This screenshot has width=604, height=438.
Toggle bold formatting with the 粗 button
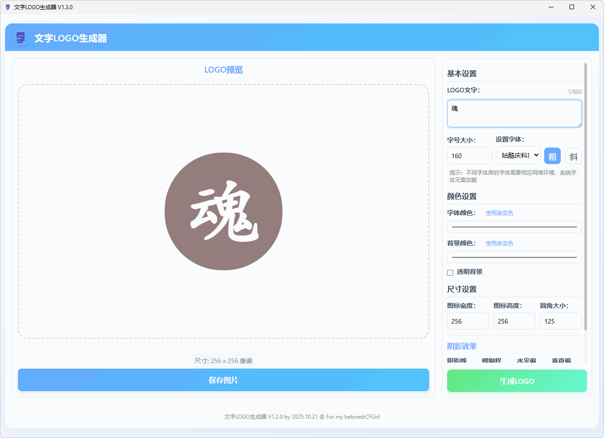point(552,156)
